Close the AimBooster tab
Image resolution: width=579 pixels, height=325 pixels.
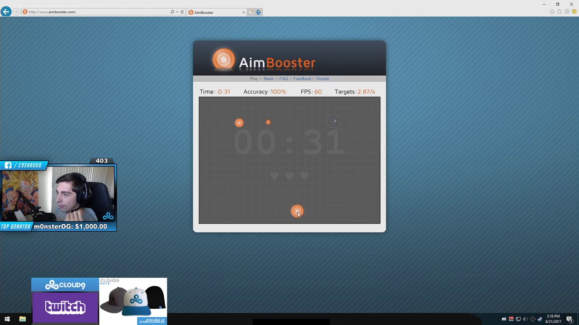tap(243, 12)
